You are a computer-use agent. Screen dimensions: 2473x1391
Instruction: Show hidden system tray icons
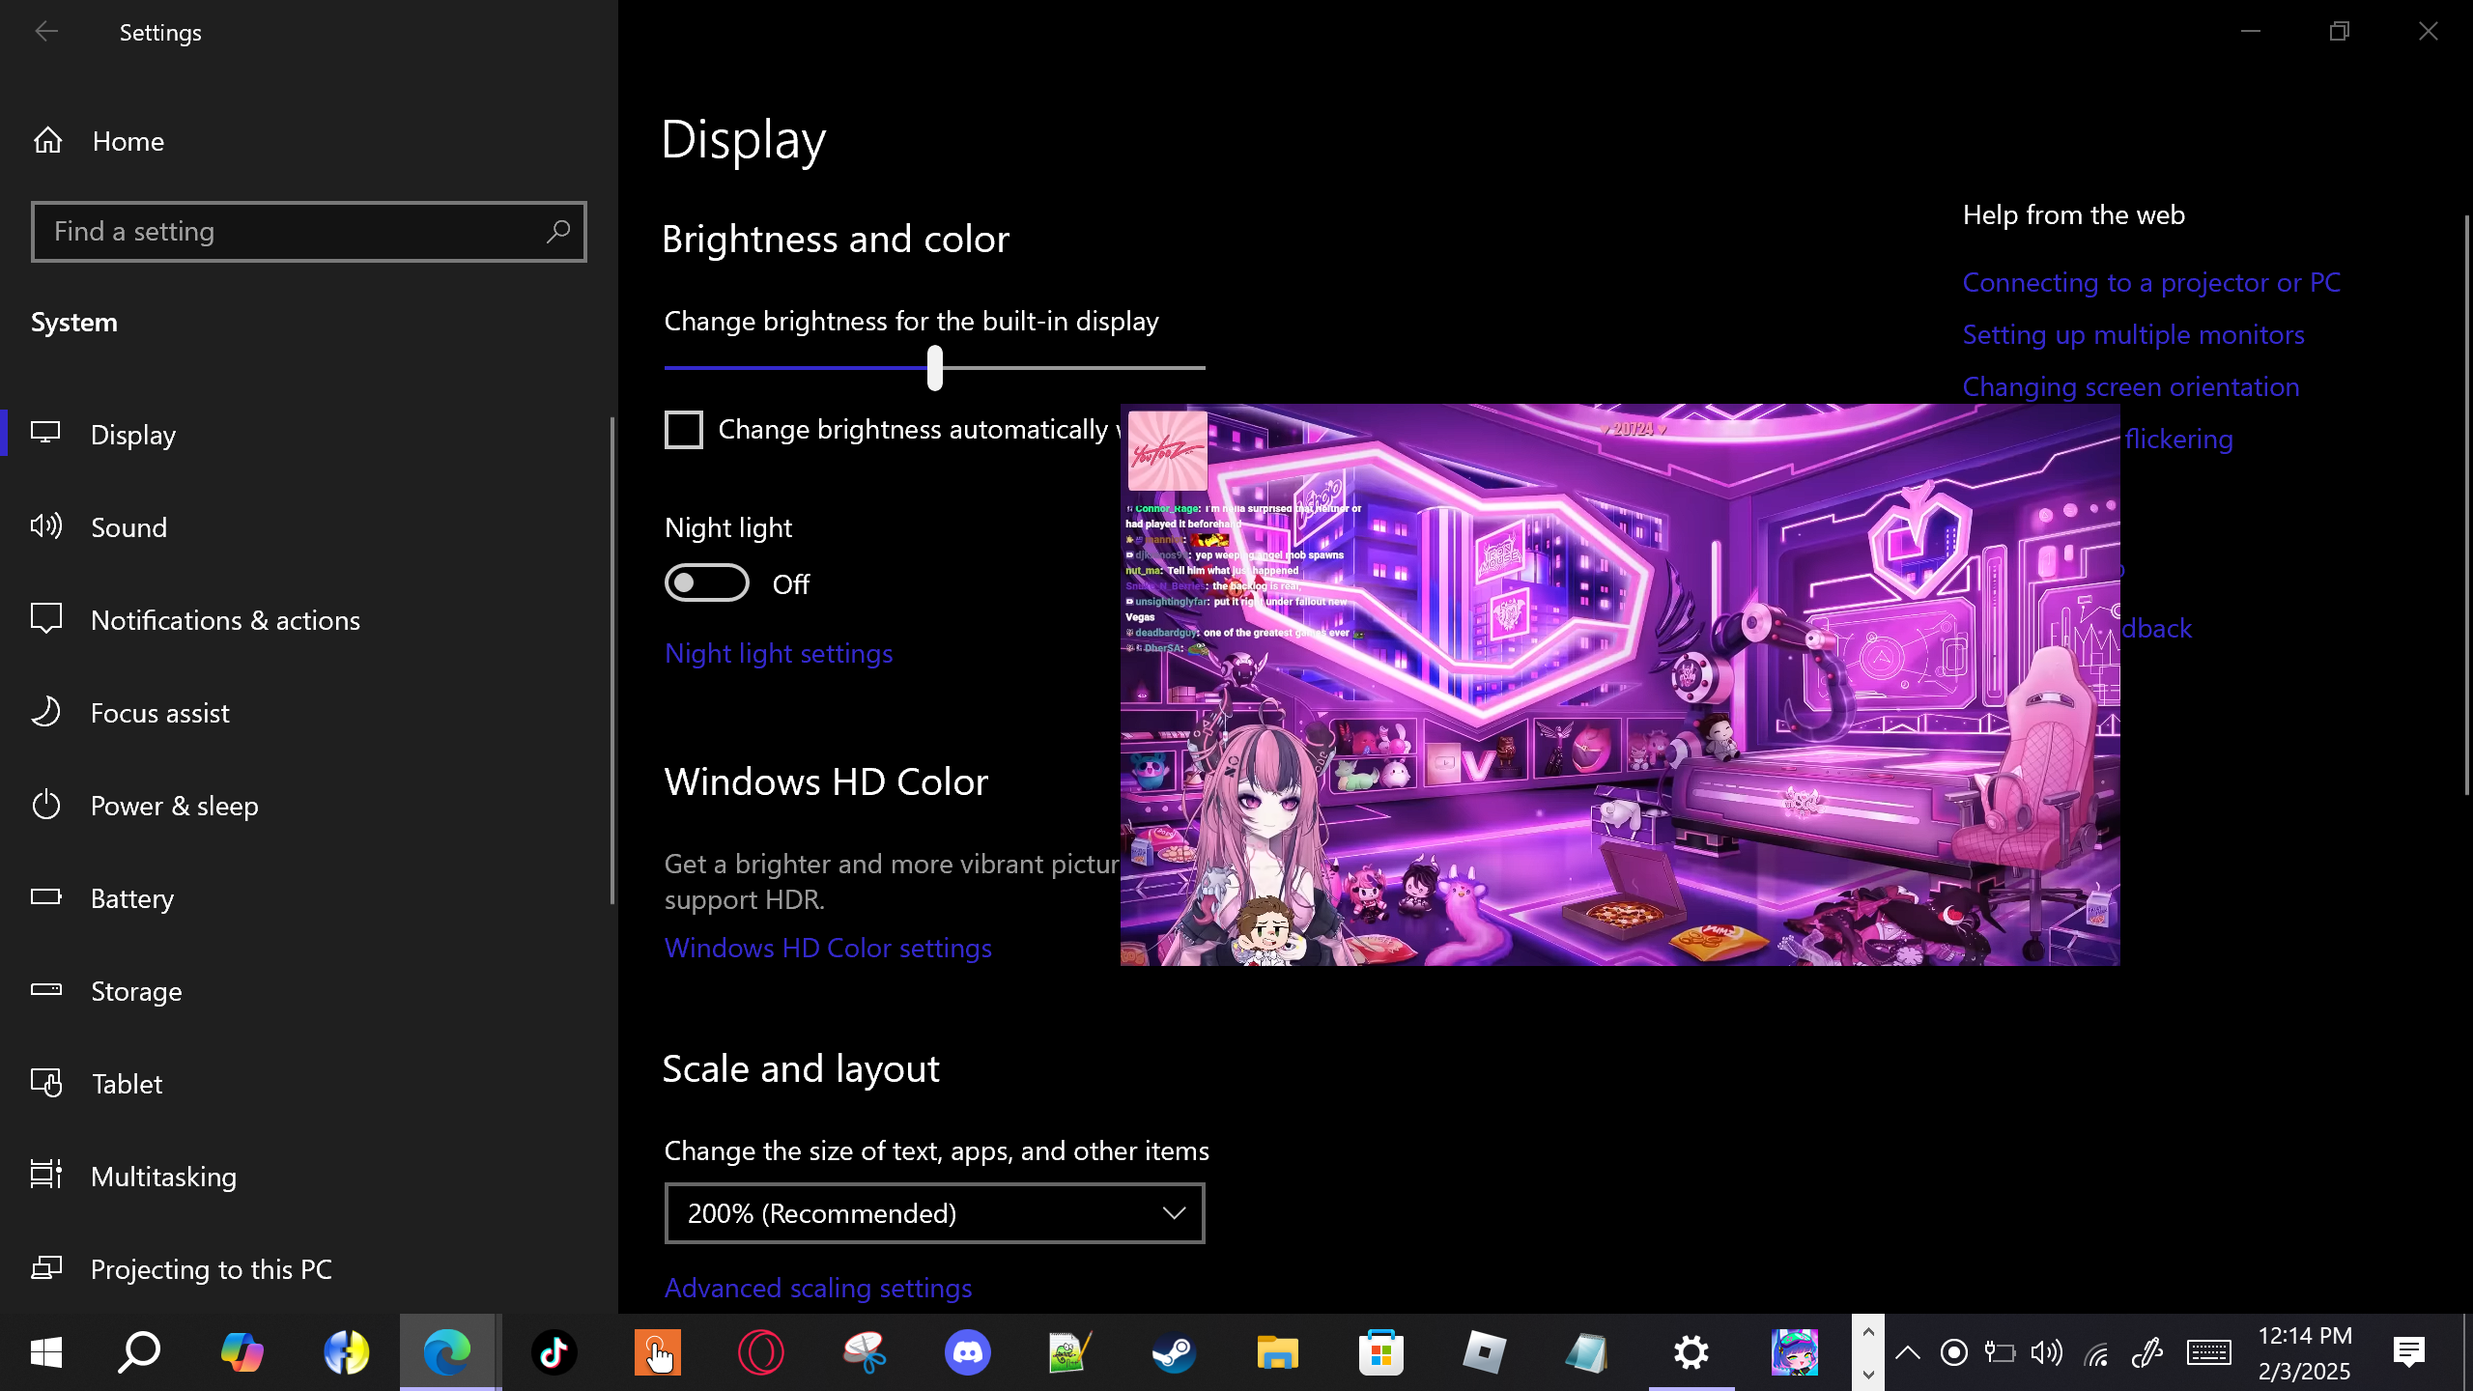1908,1353
